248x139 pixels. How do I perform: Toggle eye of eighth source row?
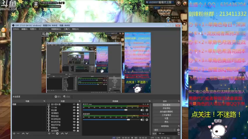[x=74, y=125]
